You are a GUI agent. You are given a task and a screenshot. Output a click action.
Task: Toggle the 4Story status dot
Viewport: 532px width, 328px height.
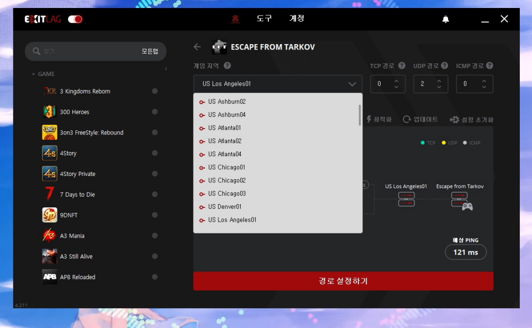point(155,153)
